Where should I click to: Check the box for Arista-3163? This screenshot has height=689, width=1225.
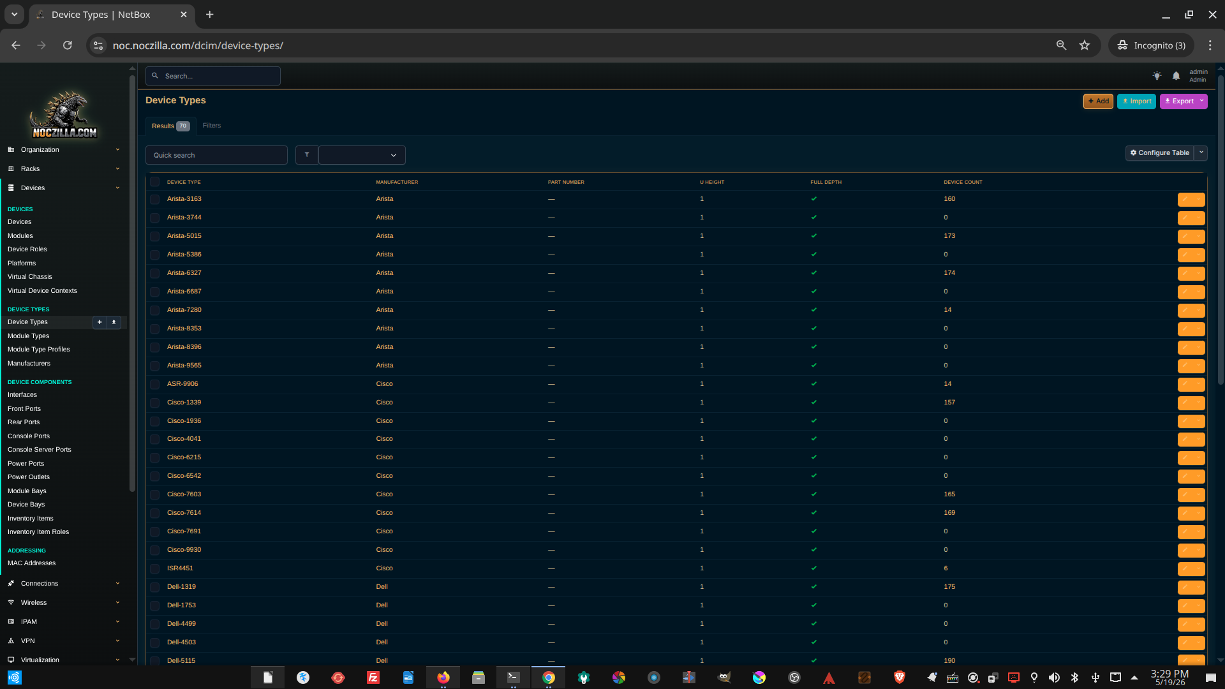pos(155,200)
